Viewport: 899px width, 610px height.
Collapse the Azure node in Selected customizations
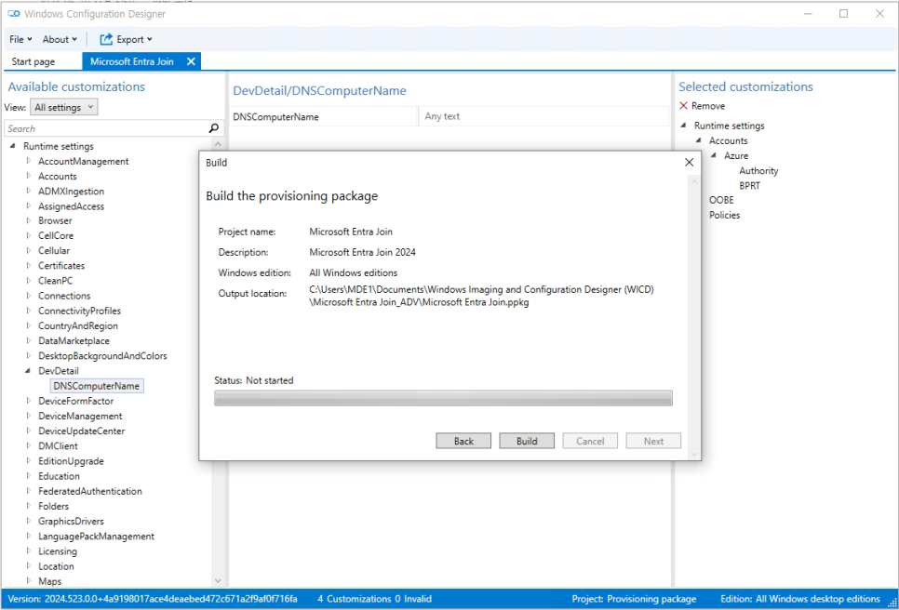pyautogui.click(x=713, y=155)
